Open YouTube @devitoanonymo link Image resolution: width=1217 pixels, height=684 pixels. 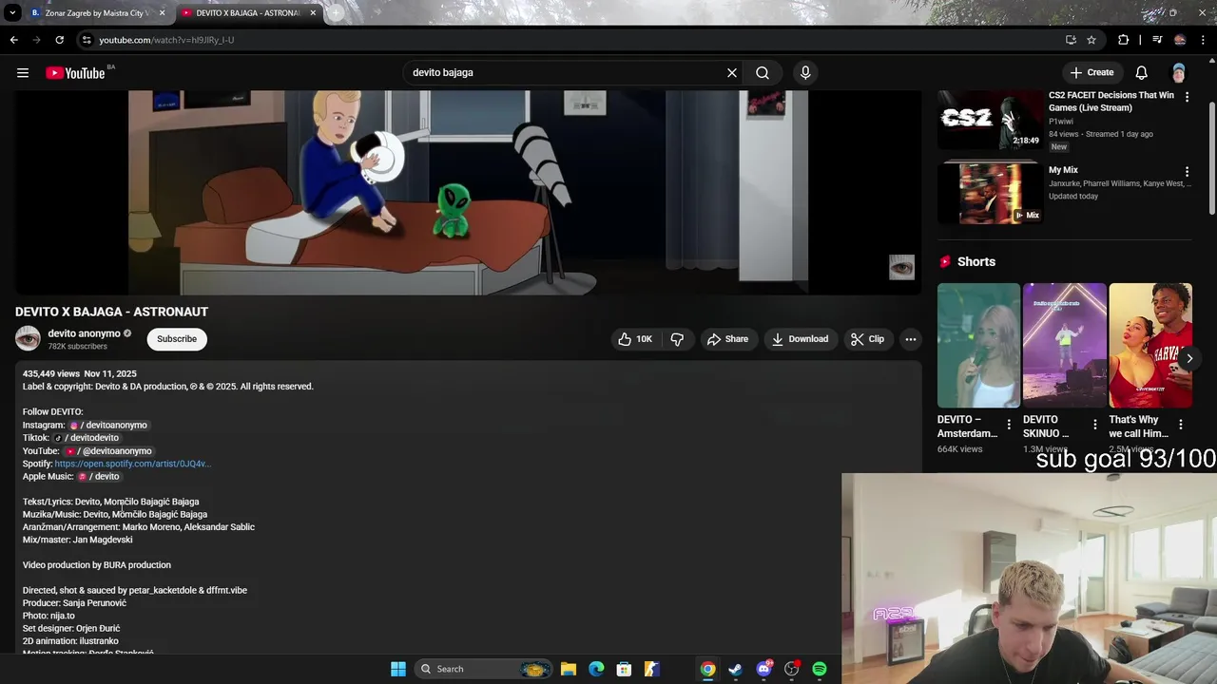coord(108,451)
